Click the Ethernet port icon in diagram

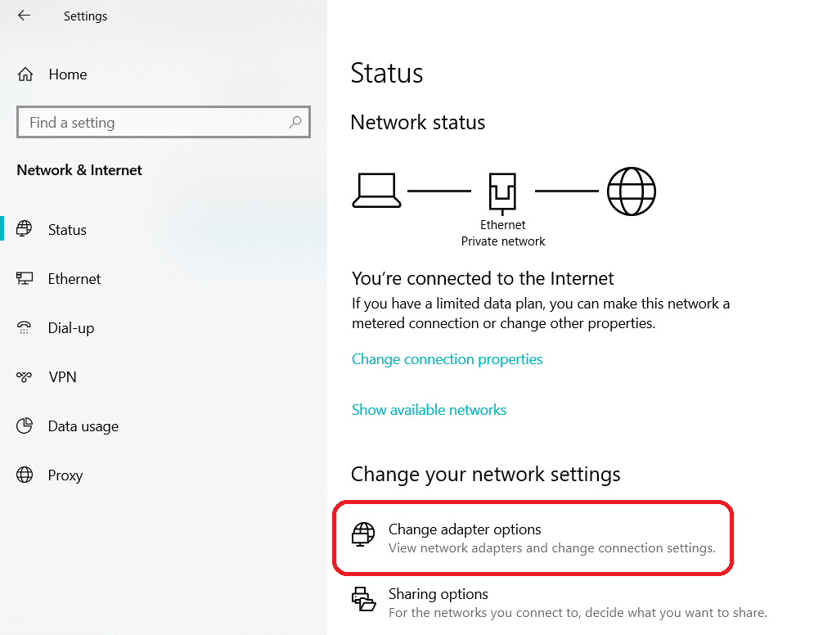502,193
